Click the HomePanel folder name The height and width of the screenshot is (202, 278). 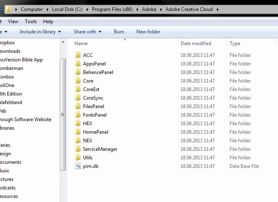point(96,132)
